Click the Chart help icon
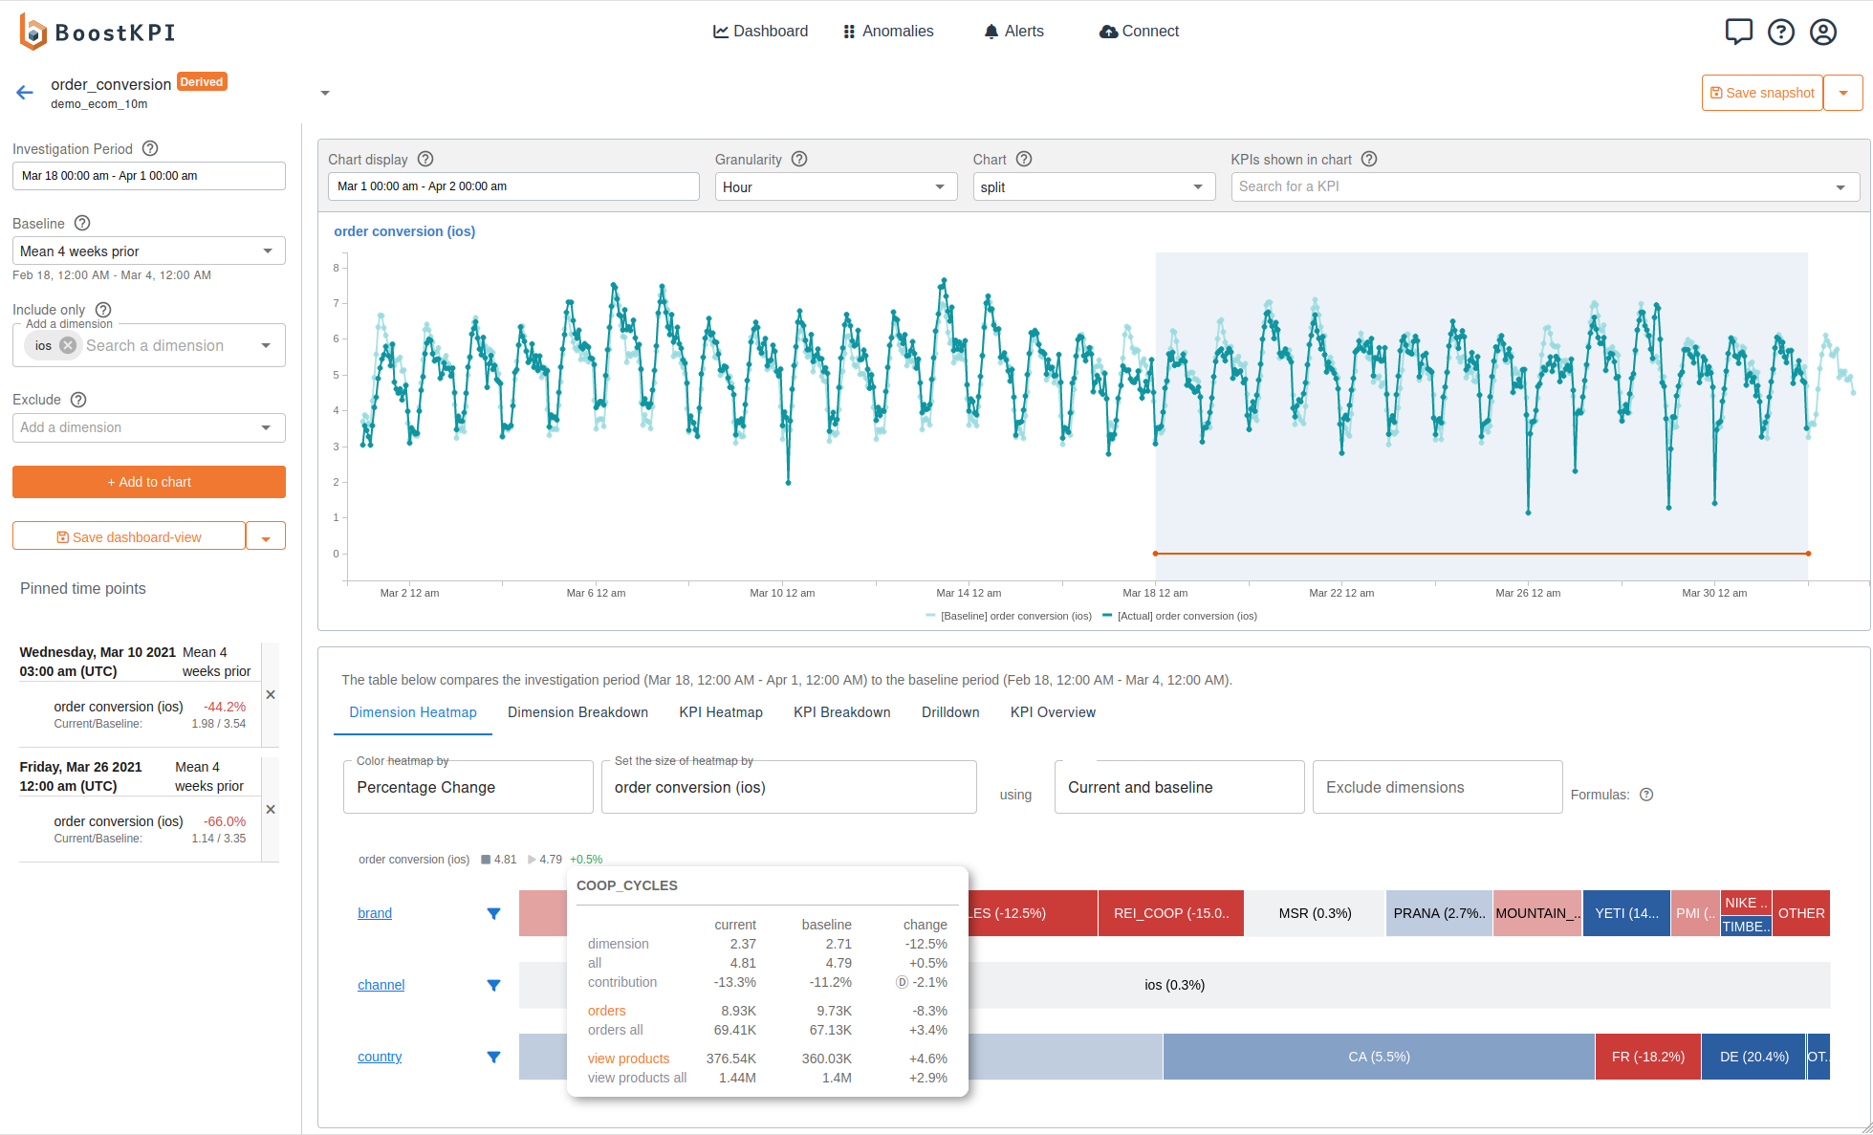1873x1135 pixels. [1024, 159]
